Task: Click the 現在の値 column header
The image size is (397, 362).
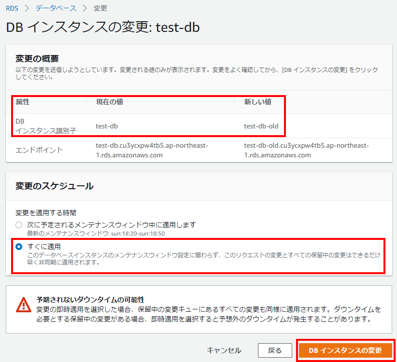Action: click(x=109, y=102)
